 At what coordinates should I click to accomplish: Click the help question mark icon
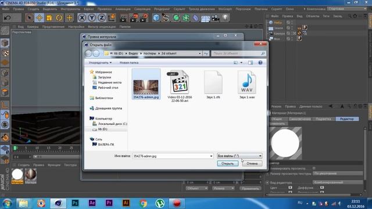click(260, 63)
